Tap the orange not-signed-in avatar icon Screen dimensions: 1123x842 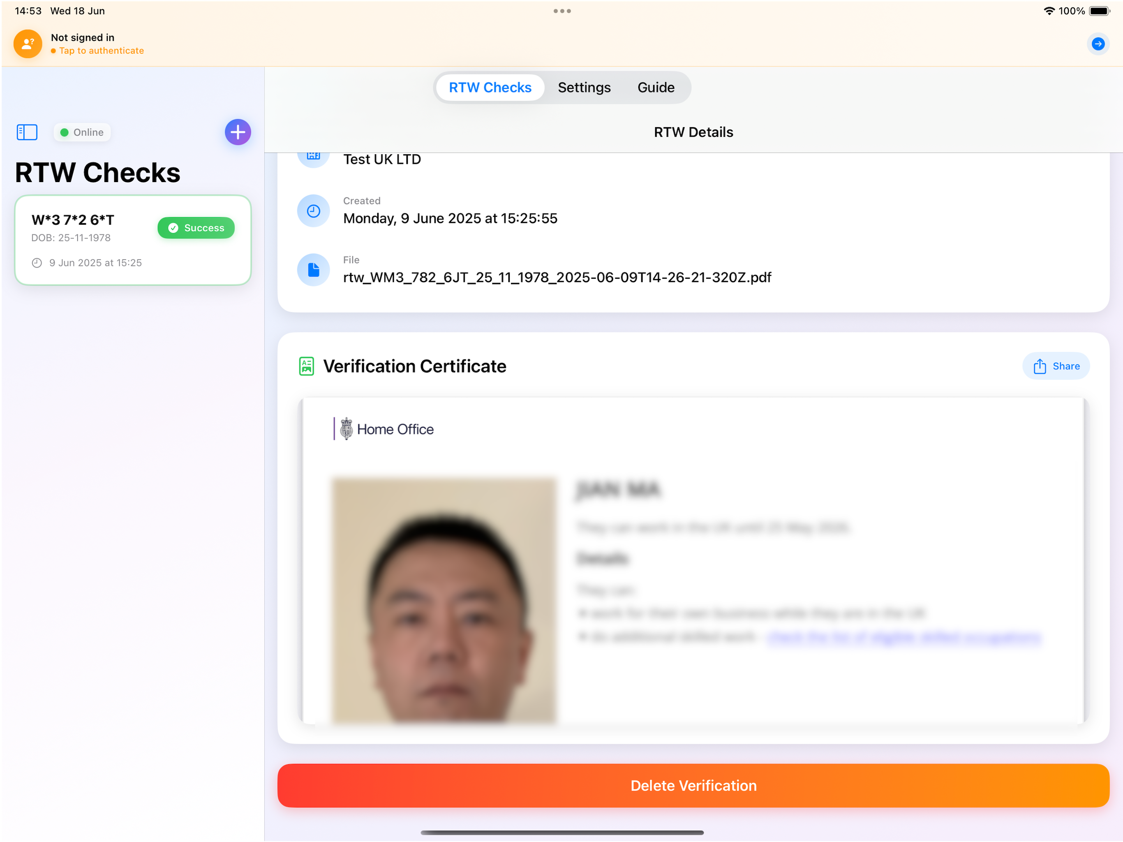(x=28, y=44)
